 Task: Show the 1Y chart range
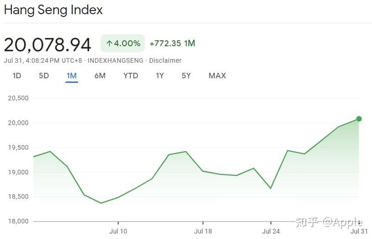click(x=159, y=76)
